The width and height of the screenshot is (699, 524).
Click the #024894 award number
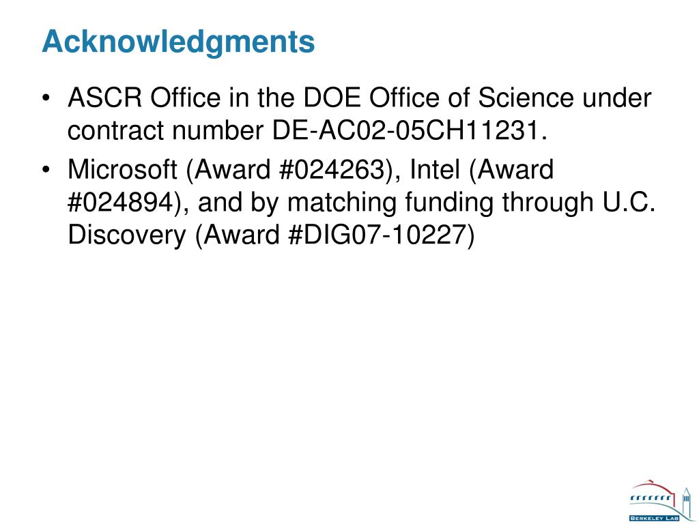[120, 202]
